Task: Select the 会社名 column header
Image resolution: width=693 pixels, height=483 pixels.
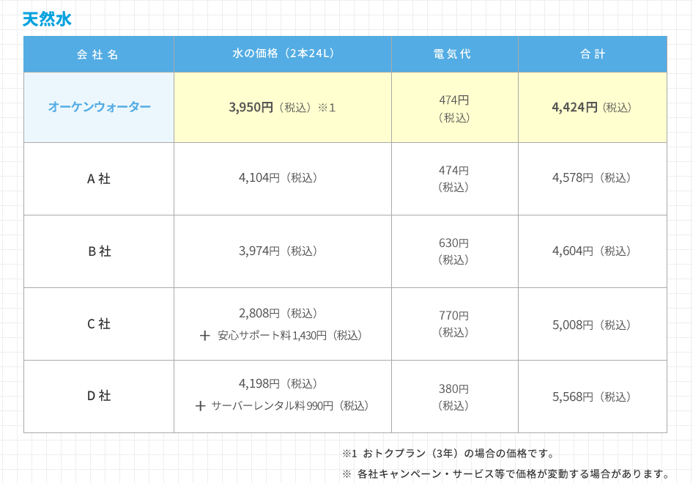Action: pos(99,54)
